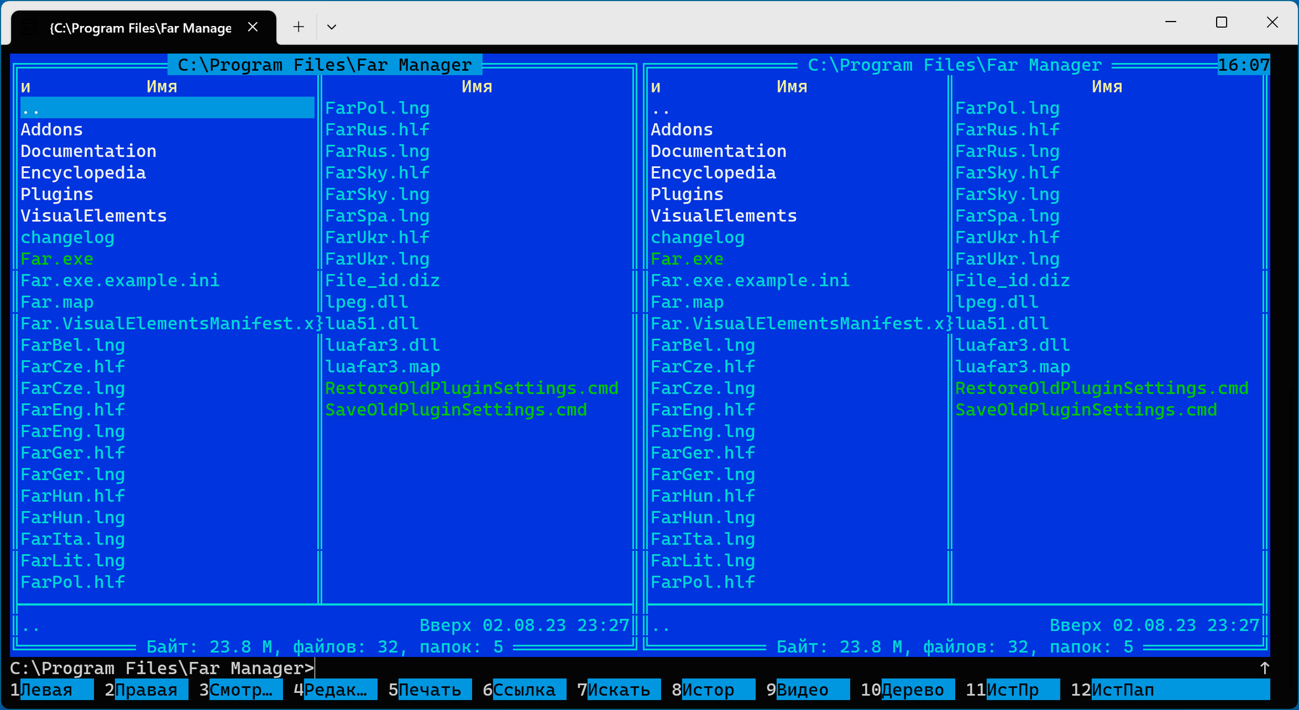Select Documentation folder in right panel
The height and width of the screenshot is (710, 1299).
[719, 151]
